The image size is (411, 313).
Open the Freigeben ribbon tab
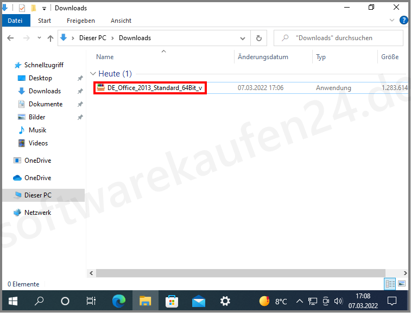tap(81, 21)
